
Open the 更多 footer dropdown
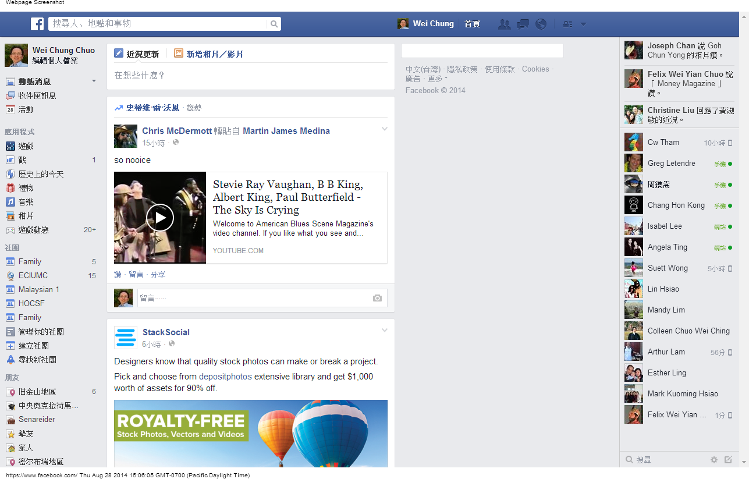[x=438, y=79]
